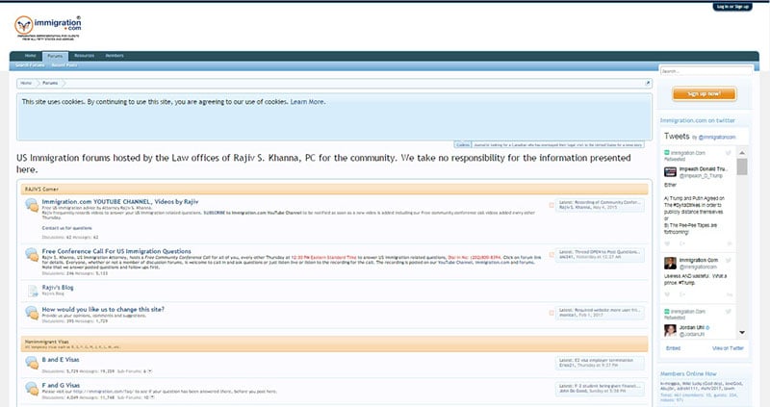Click the Twitter bird on Jordan Uhl retweet
The height and width of the screenshot is (407, 770).
(x=729, y=312)
